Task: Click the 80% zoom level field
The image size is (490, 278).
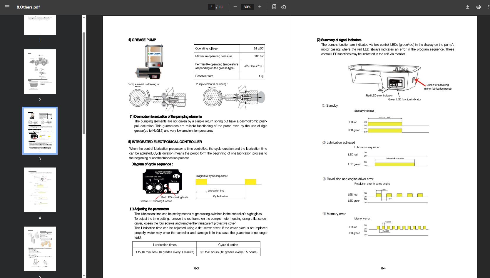Action: (x=247, y=7)
